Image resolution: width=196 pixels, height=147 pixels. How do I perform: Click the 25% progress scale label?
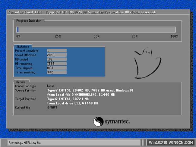(58, 36)
